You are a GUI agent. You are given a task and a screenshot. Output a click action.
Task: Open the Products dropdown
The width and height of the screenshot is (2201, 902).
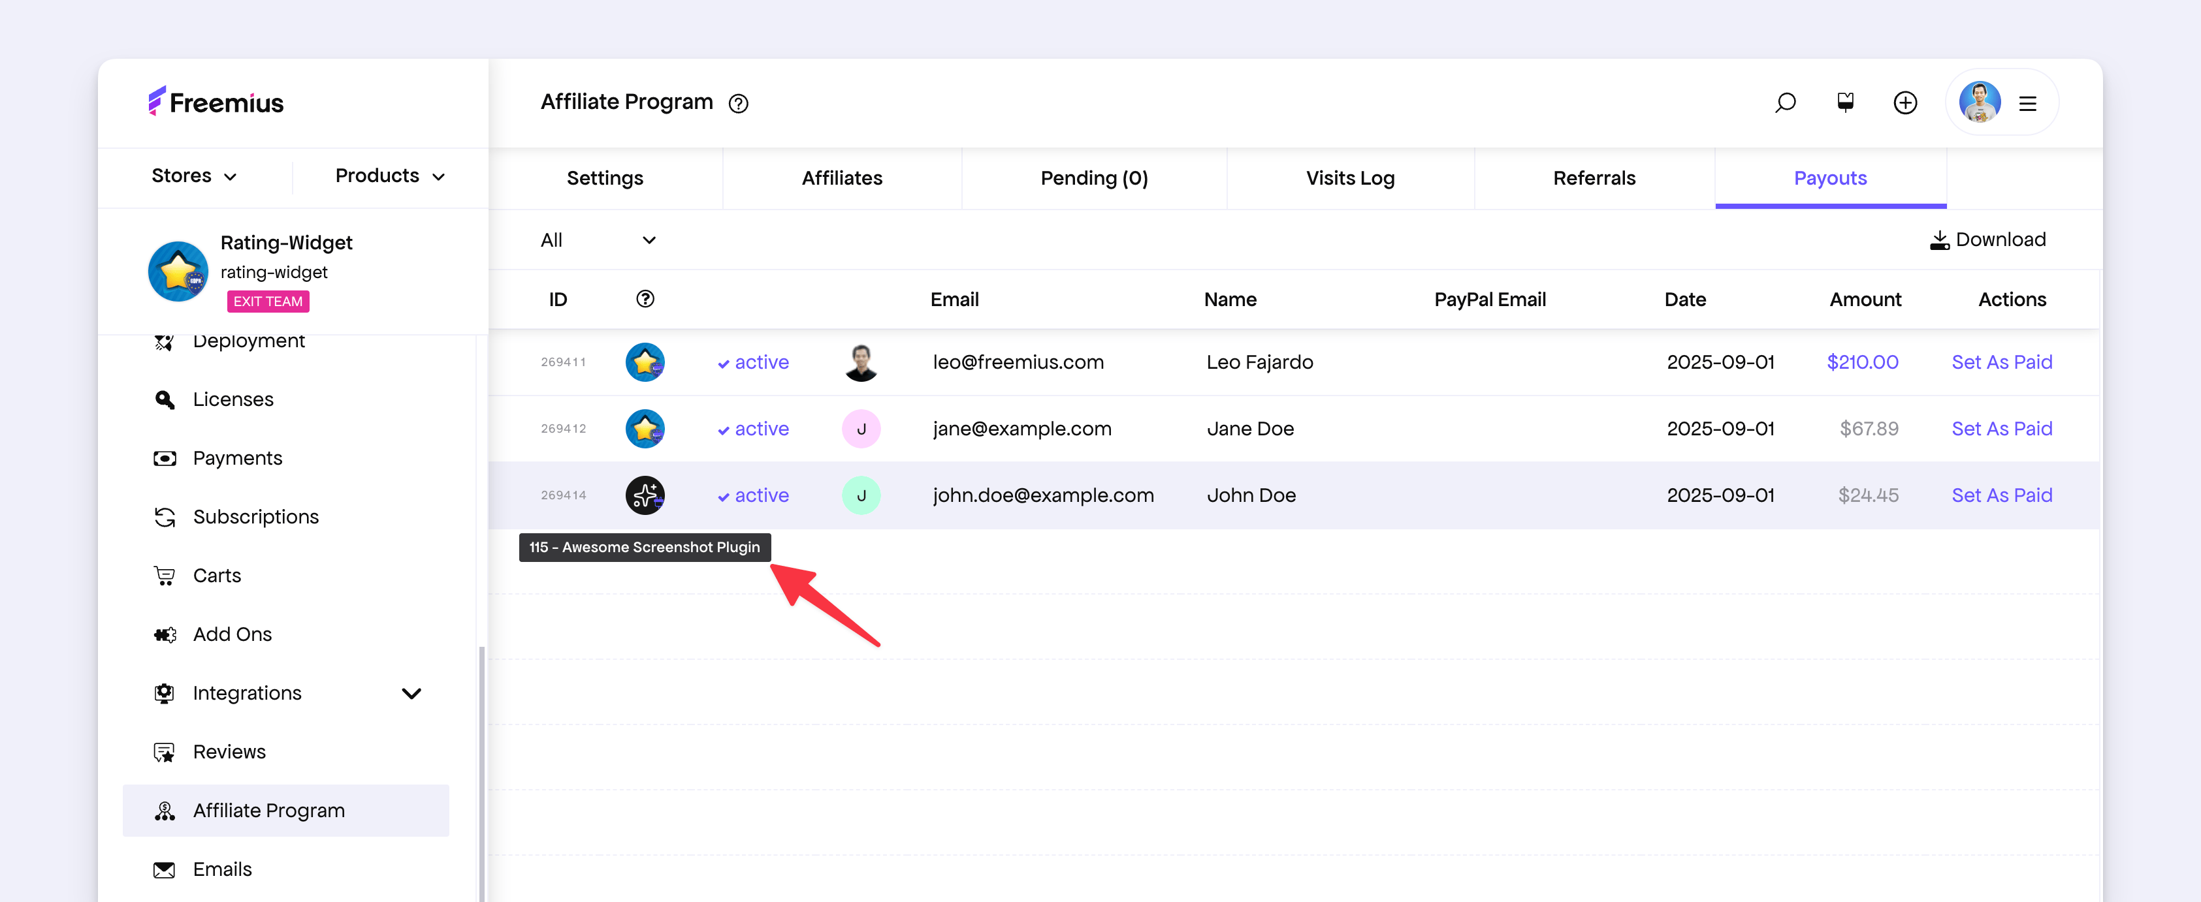[390, 176]
